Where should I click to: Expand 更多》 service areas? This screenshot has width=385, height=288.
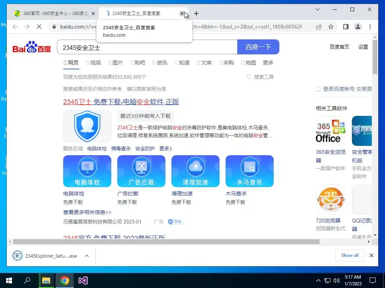point(166,148)
